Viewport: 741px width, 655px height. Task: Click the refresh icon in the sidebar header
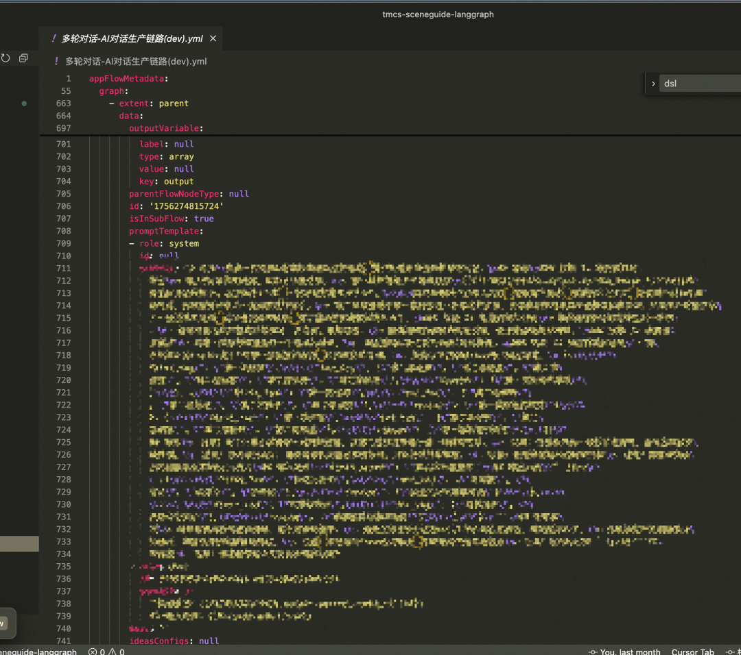coord(5,58)
